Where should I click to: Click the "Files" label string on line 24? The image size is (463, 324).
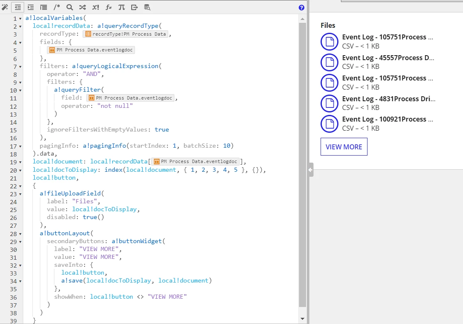tap(84, 201)
